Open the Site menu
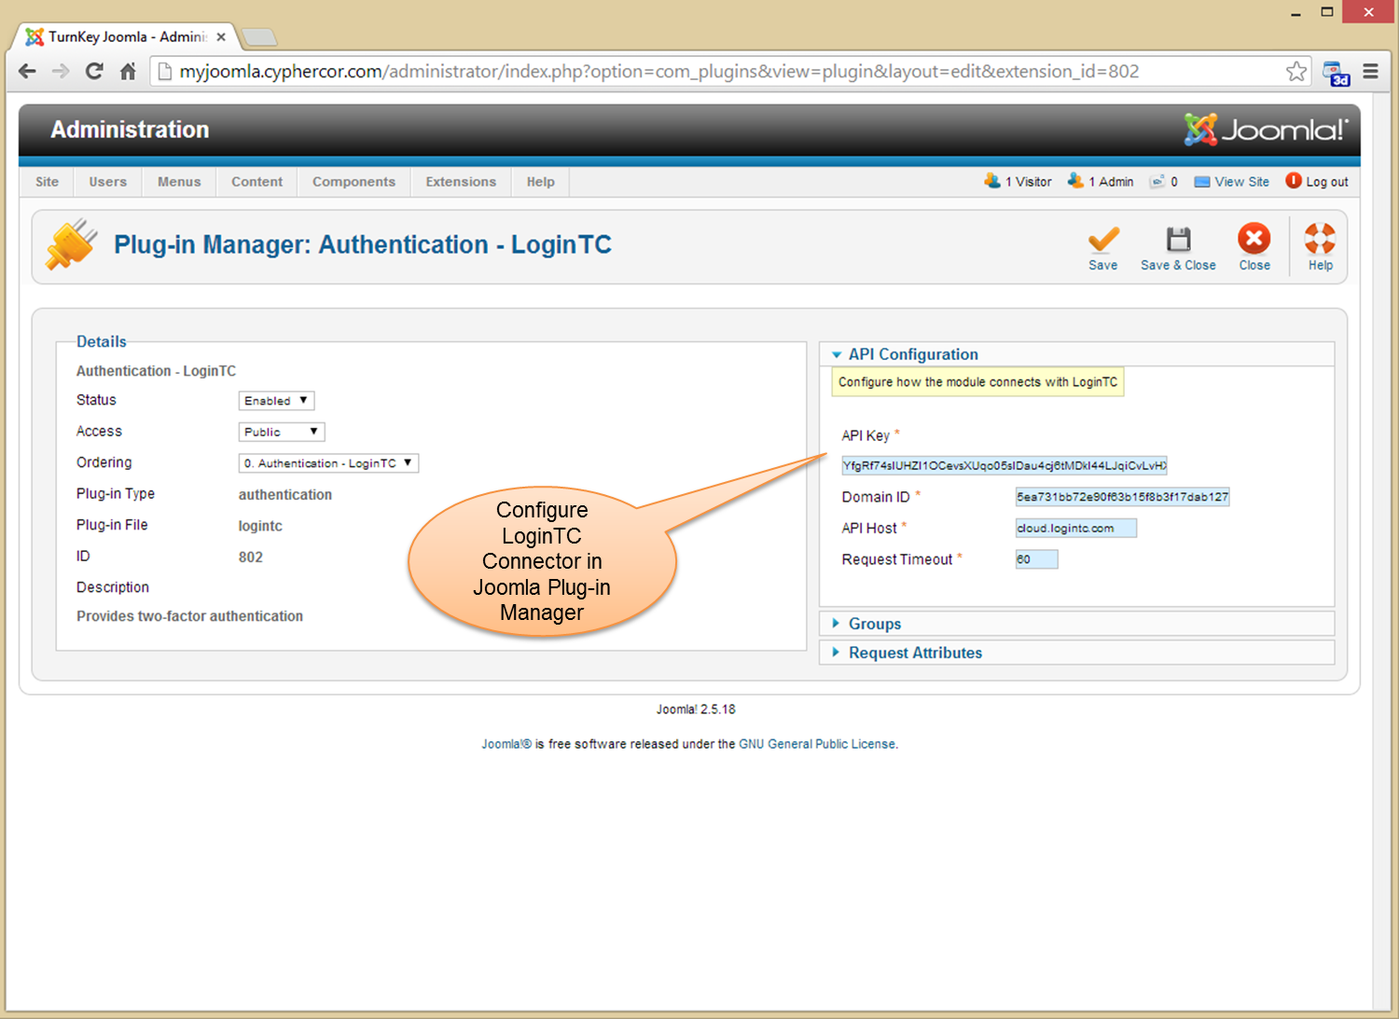 point(47,182)
